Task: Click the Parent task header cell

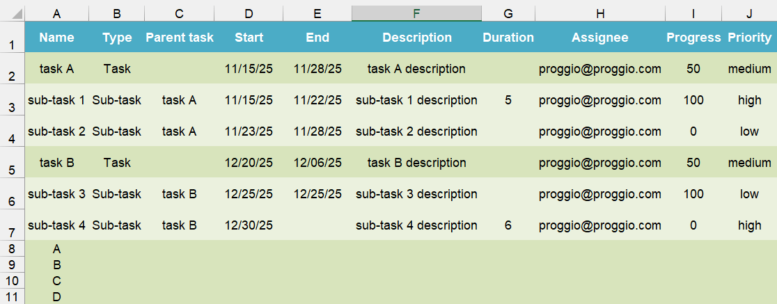Action: (x=180, y=37)
